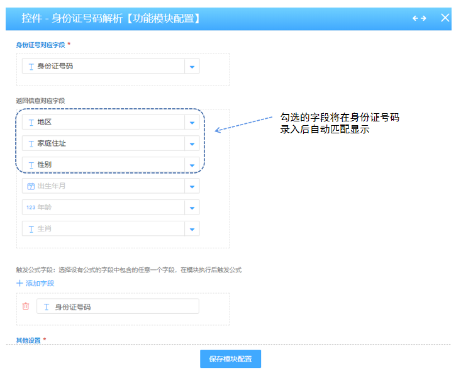
Task: Expand the 地区 dropdown arrow
Action: 192,122
